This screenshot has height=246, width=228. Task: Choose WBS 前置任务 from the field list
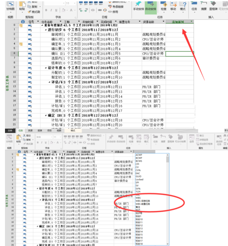pos(143,204)
